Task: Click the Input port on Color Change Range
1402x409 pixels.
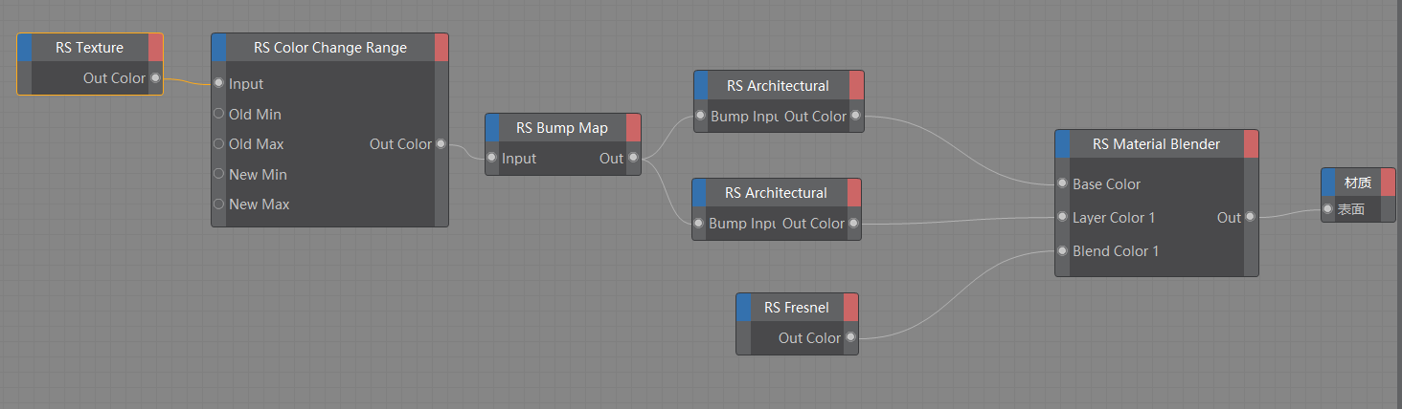Action: 218,84
